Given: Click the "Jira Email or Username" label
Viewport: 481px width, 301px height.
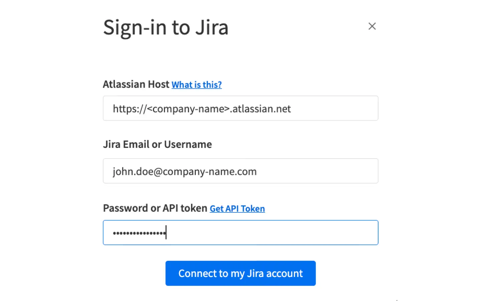Looking at the screenshot, I should pos(157,144).
